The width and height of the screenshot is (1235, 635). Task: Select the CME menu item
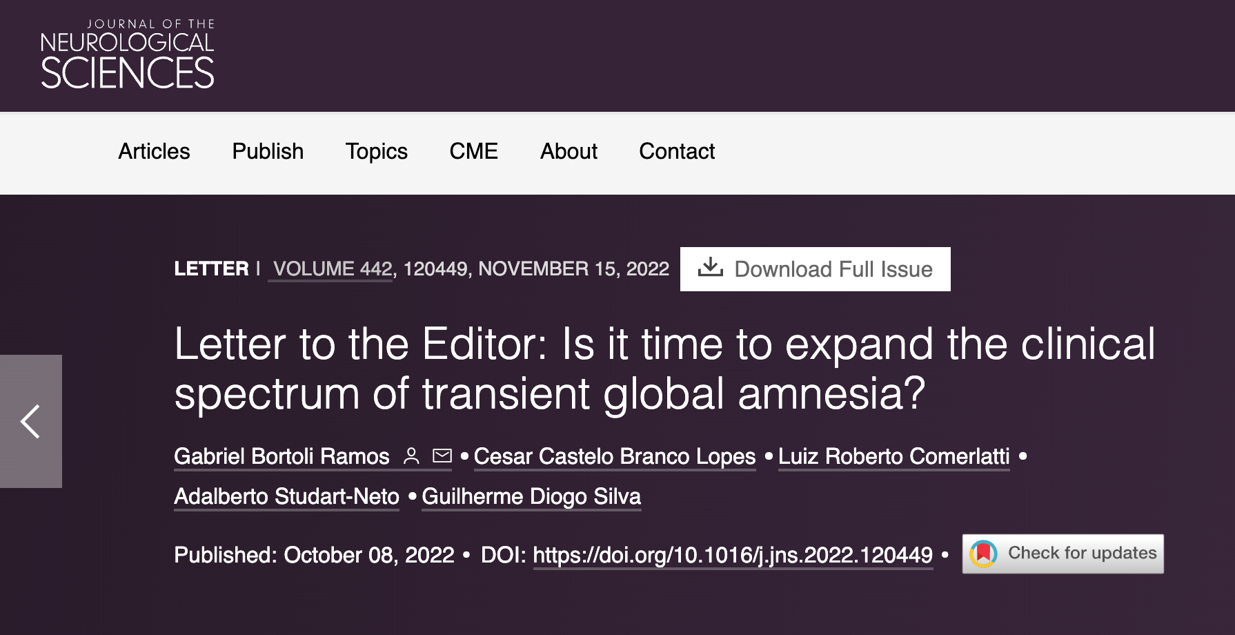coord(473,152)
